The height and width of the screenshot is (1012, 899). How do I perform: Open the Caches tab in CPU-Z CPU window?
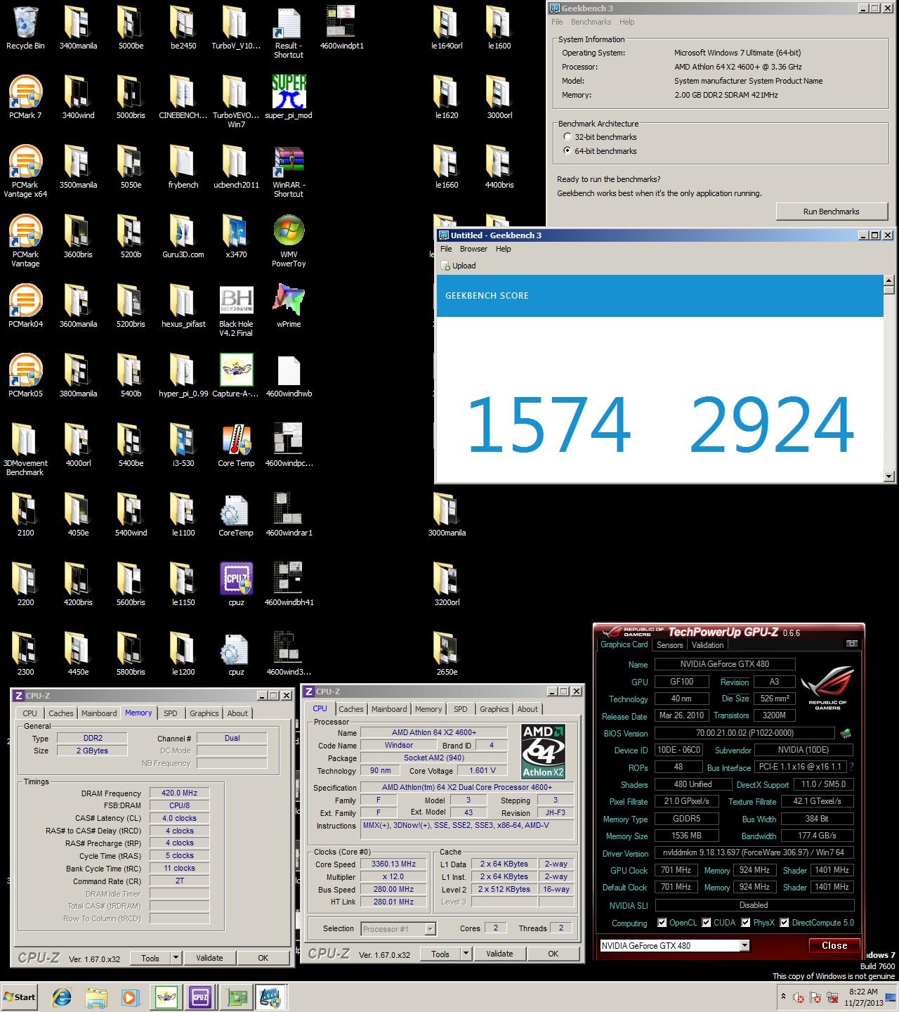[x=350, y=709]
